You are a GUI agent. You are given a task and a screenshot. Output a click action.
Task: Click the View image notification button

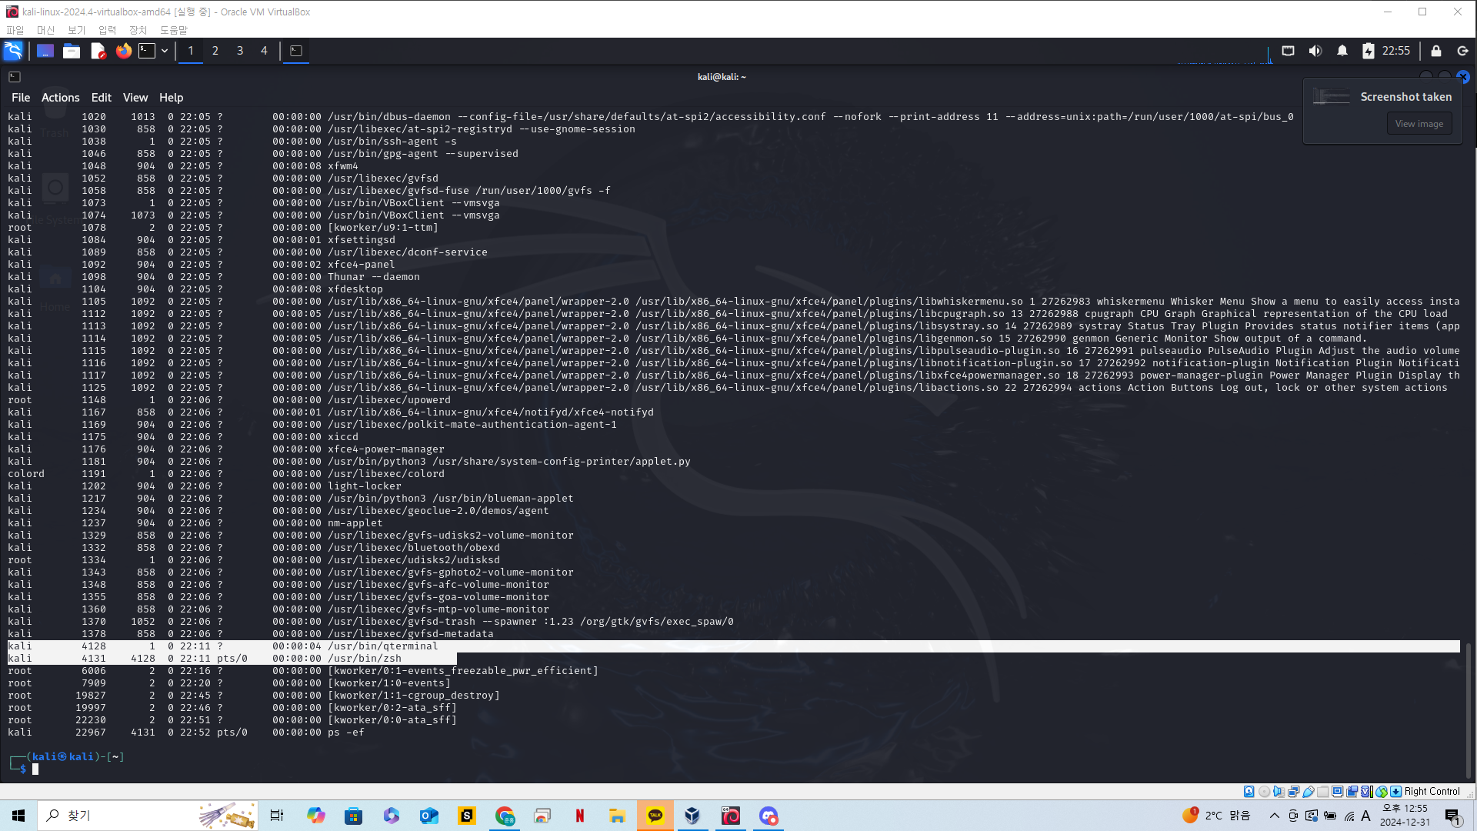pos(1419,124)
